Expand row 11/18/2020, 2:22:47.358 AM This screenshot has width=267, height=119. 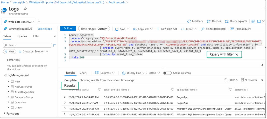click(65, 114)
